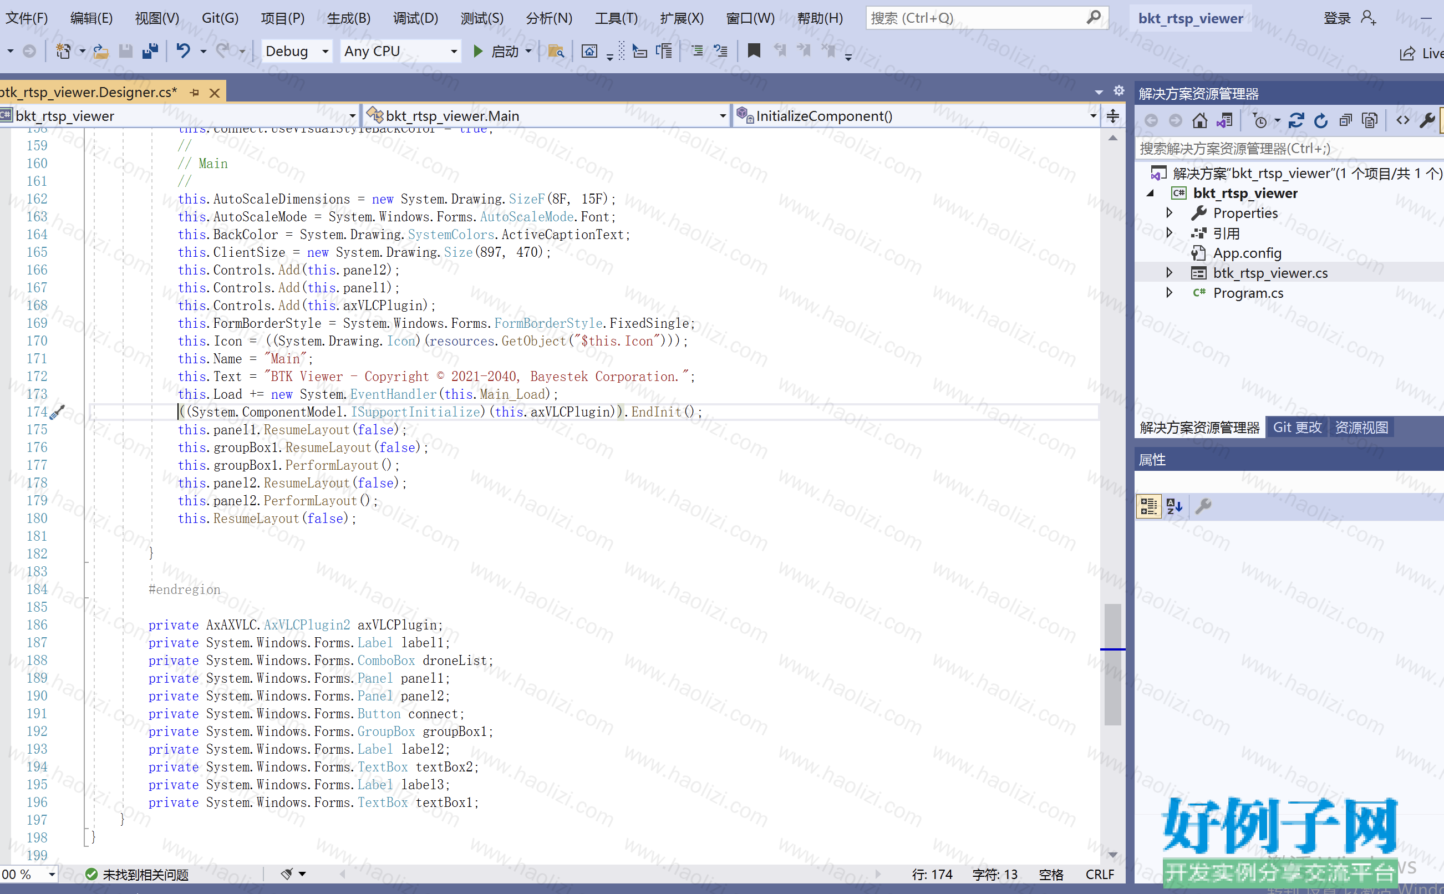Sort properties alphabetically with the A-Z icon
1444x894 pixels.
pyautogui.click(x=1174, y=506)
